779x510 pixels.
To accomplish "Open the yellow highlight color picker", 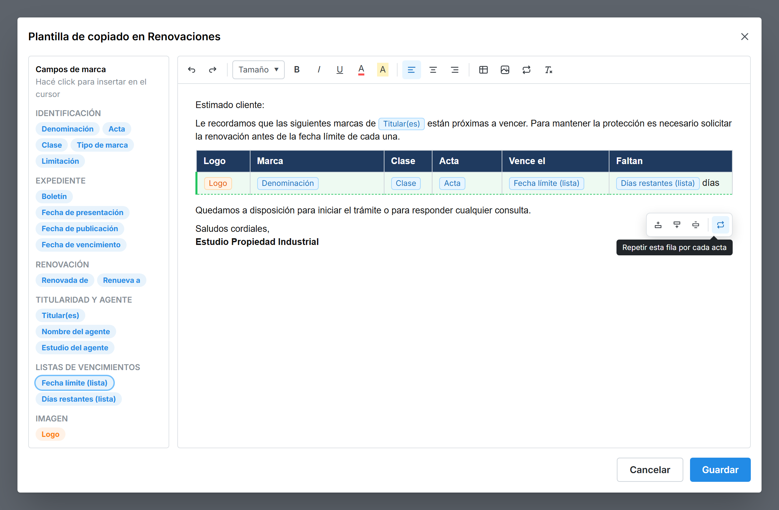I will point(383,70).
